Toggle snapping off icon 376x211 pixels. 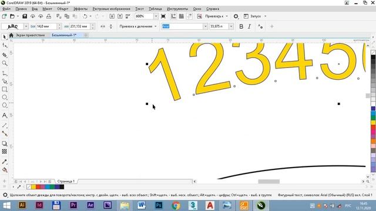click(x=200, y=16)
